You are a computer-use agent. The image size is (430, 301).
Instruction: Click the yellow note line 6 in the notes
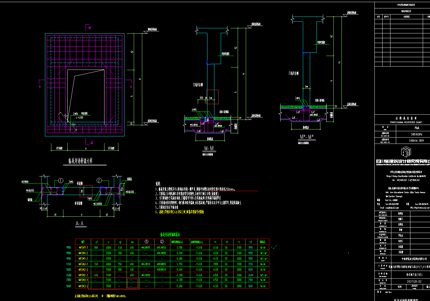tap(179, 212)
